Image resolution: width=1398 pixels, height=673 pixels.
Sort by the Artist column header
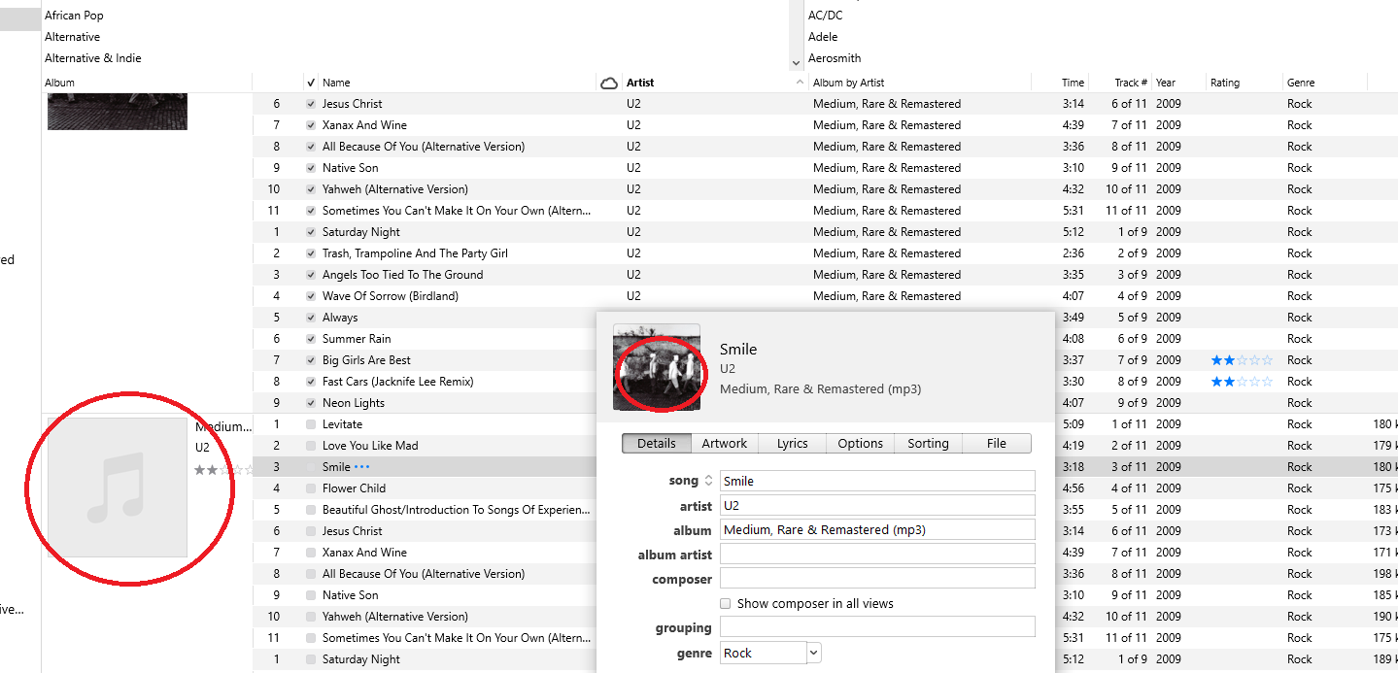tap(640, 83)
